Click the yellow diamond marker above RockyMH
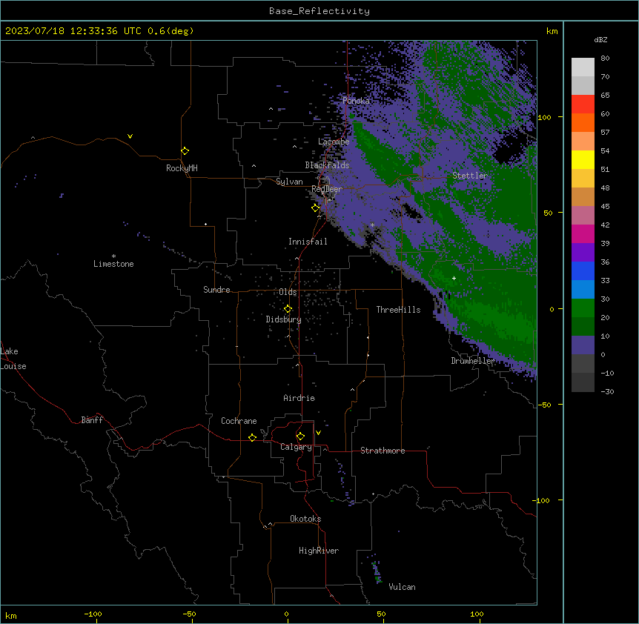The image size is (639, 624). coord(185,150)
